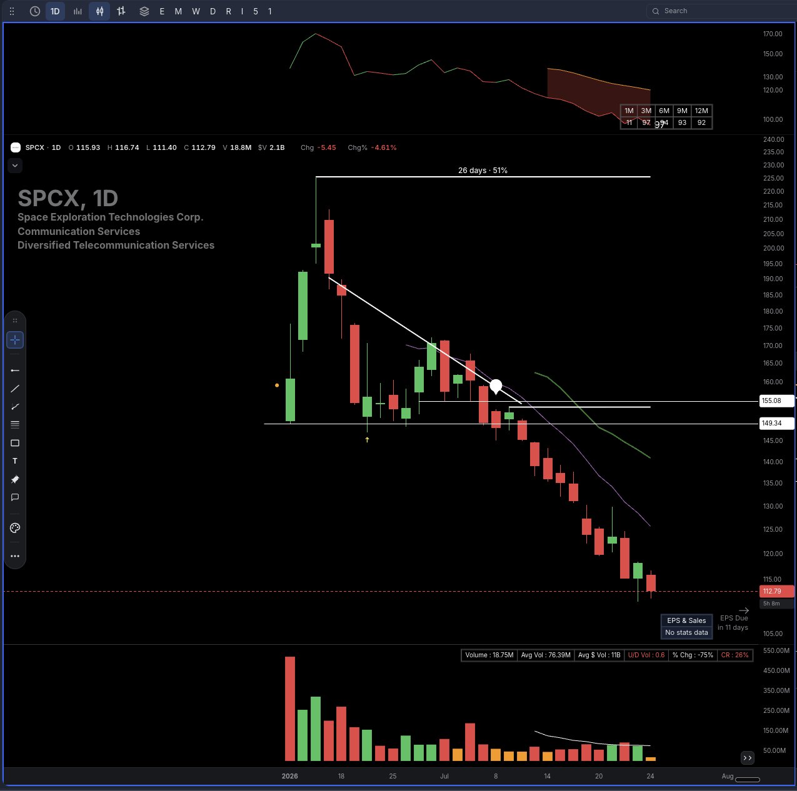Click the Avg Vol : 76.39M stat
Screen dimensions: 797x791
click(546, 655)
